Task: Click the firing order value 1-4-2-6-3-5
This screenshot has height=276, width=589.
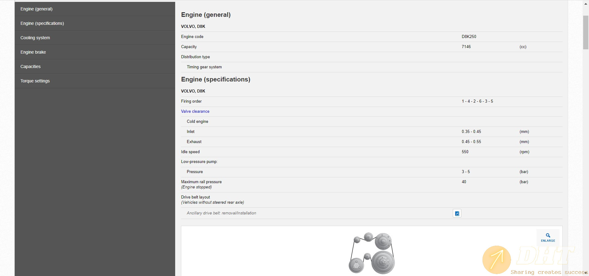Action: [x=477, y=101]
